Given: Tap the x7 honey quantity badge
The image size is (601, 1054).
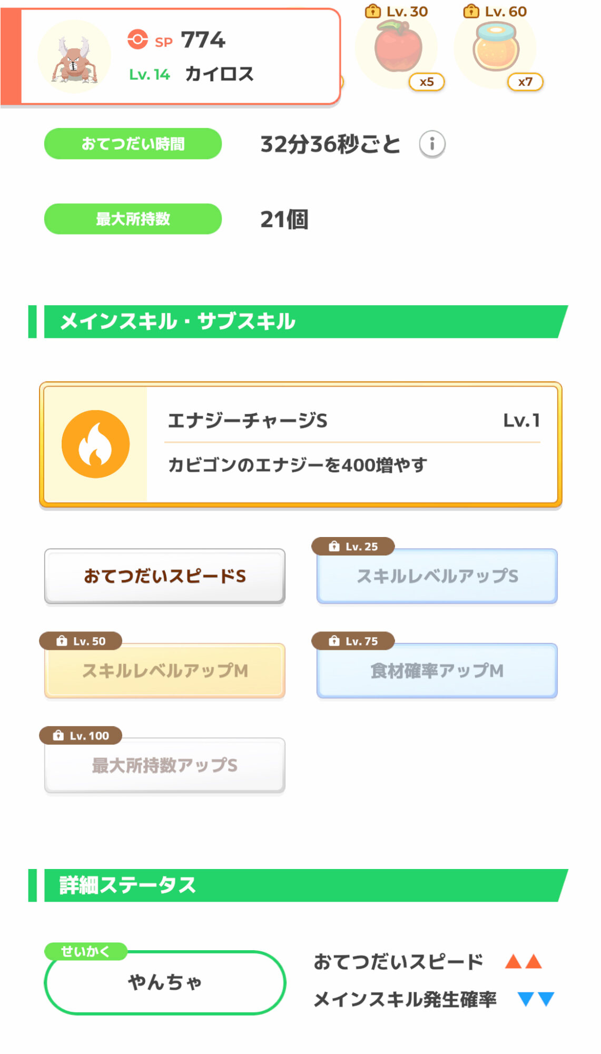Looking at the screenshot, I should click(x=525, y=82).
